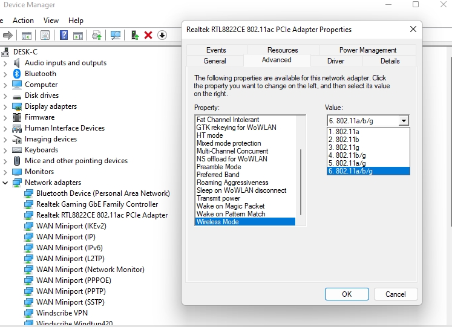Select the Transmit power property
Image resolution: width=452 pixels, height=327 pixels.
[x=246, y=198]
